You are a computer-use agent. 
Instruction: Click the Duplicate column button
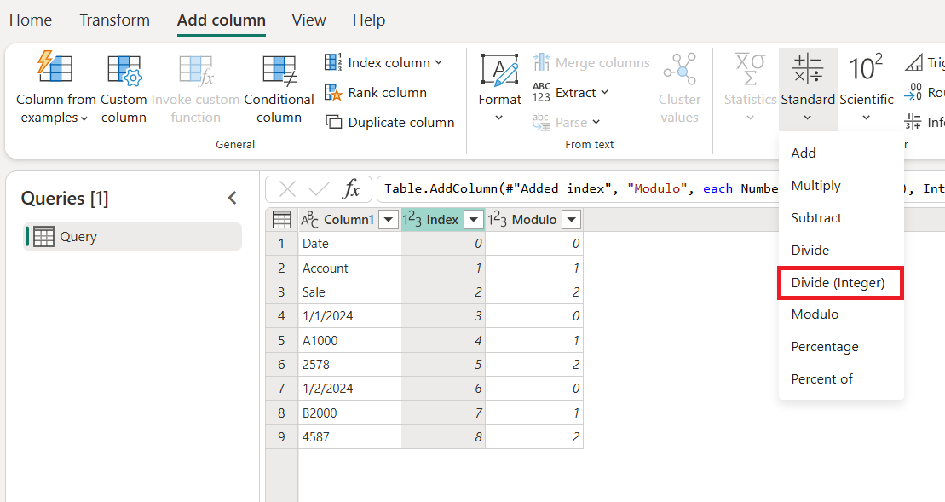400,122
